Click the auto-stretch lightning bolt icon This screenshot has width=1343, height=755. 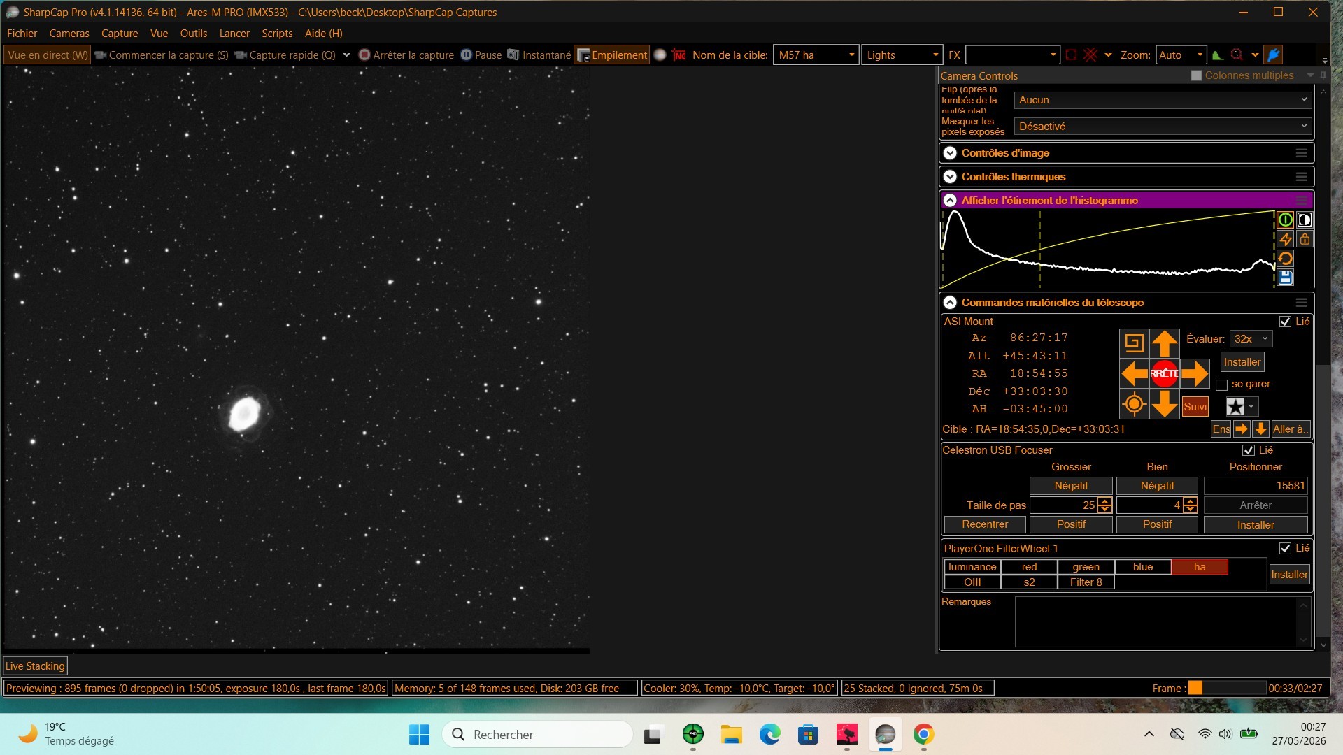click(1285, 239)
